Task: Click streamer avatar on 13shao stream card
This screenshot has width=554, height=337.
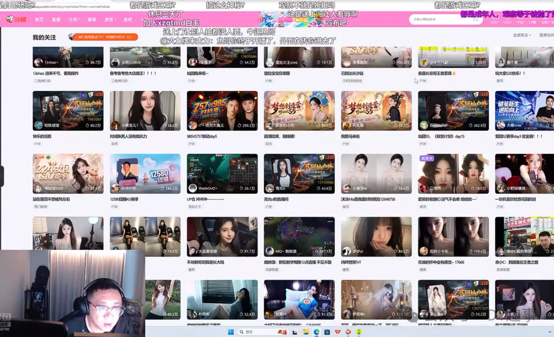Action: pyautogui.click(x=38, y=62)
